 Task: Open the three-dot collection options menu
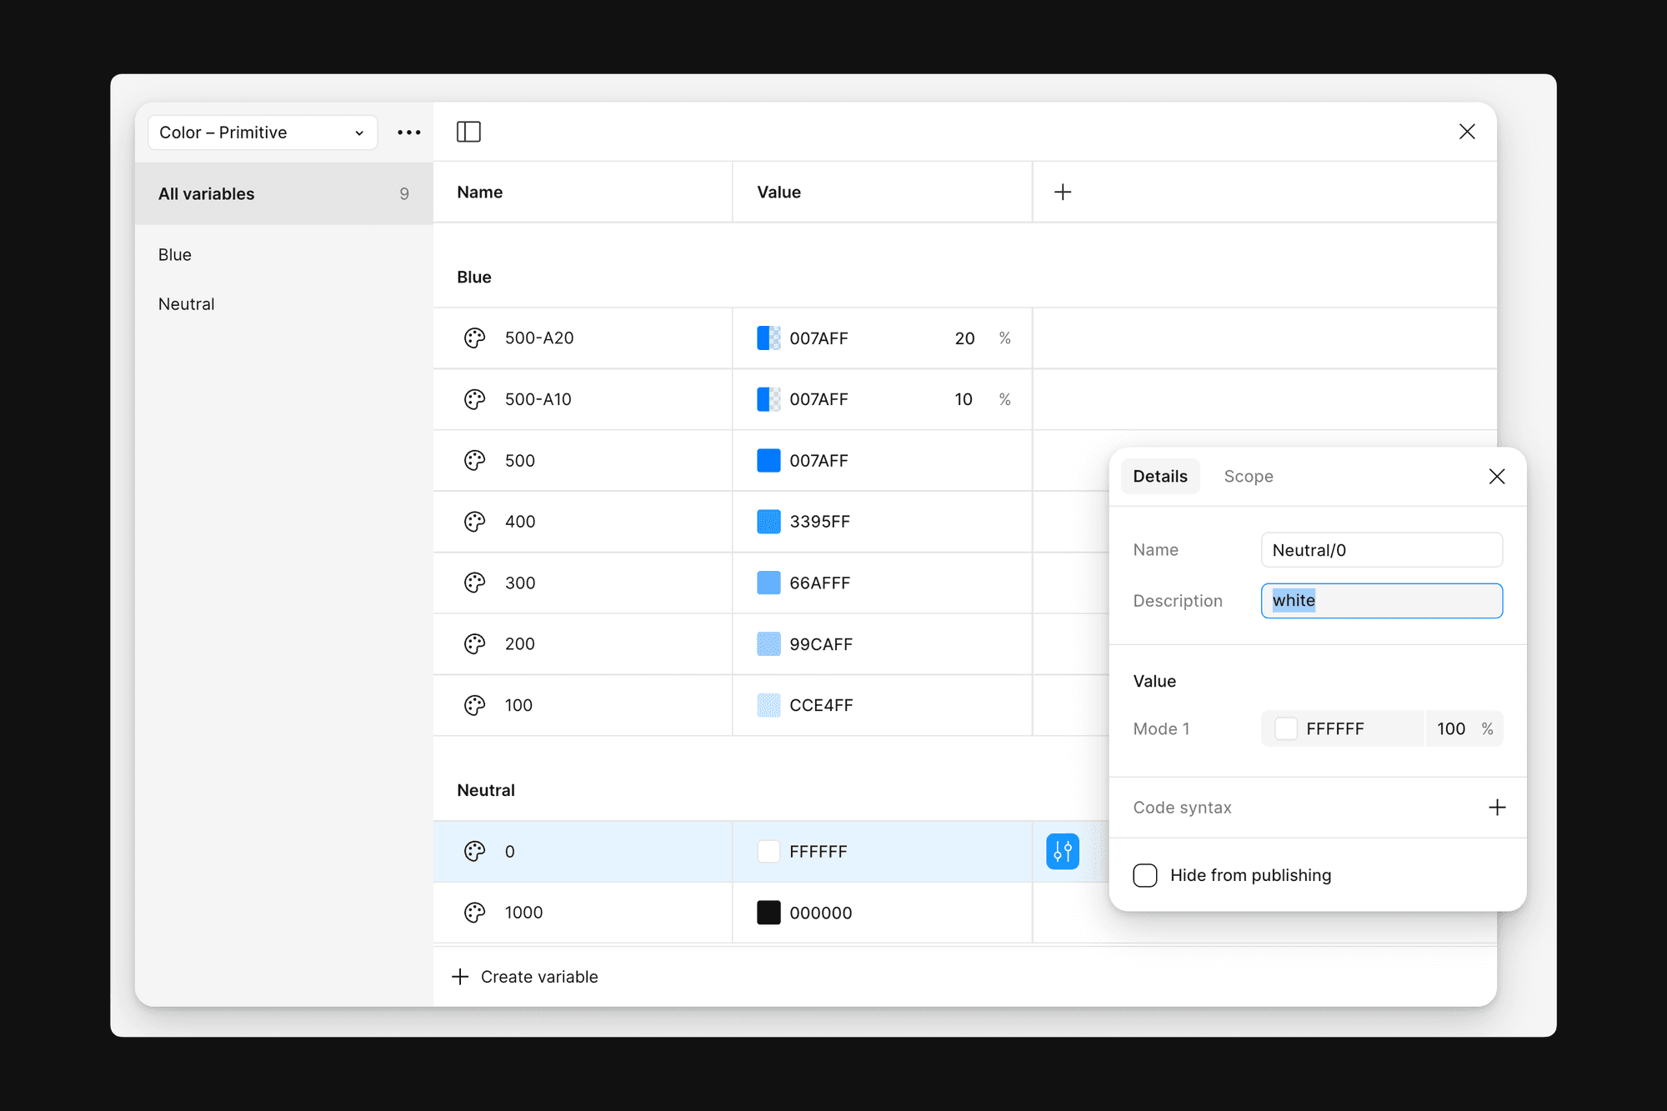(x=408, y=133)
